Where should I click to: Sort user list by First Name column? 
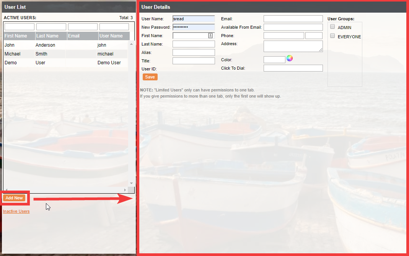tap(20, 36)
